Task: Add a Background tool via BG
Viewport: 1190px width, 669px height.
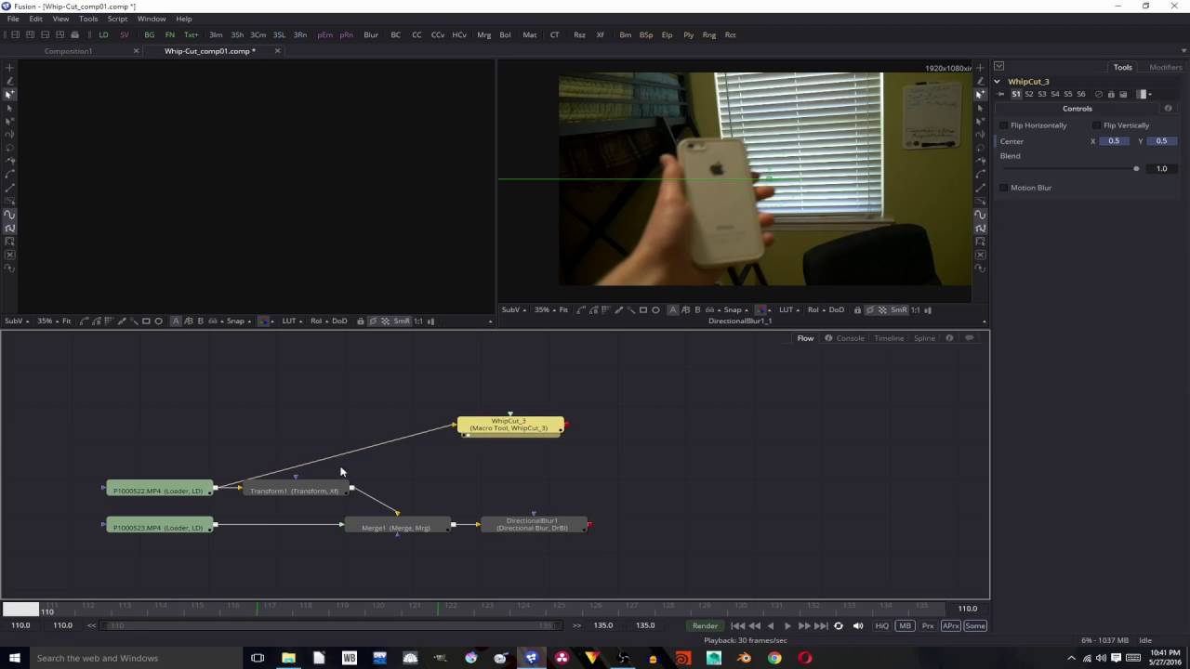Action: pyautogui.click(x=150, y=35)
